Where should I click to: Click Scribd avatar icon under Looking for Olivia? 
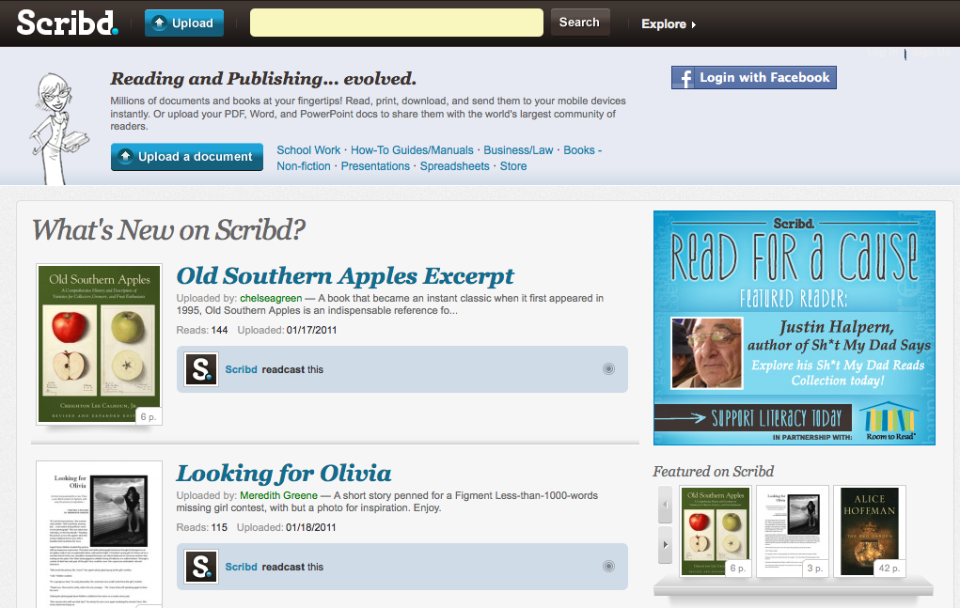click(201, 567)
